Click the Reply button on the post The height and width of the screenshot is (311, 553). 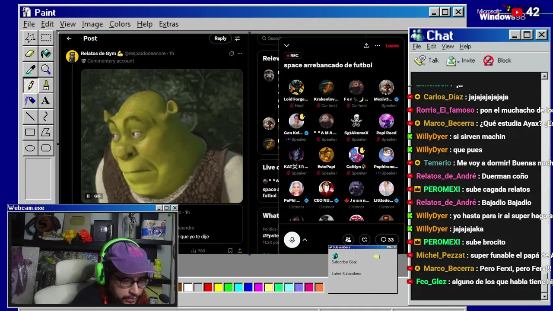click(x=220, y=38)
